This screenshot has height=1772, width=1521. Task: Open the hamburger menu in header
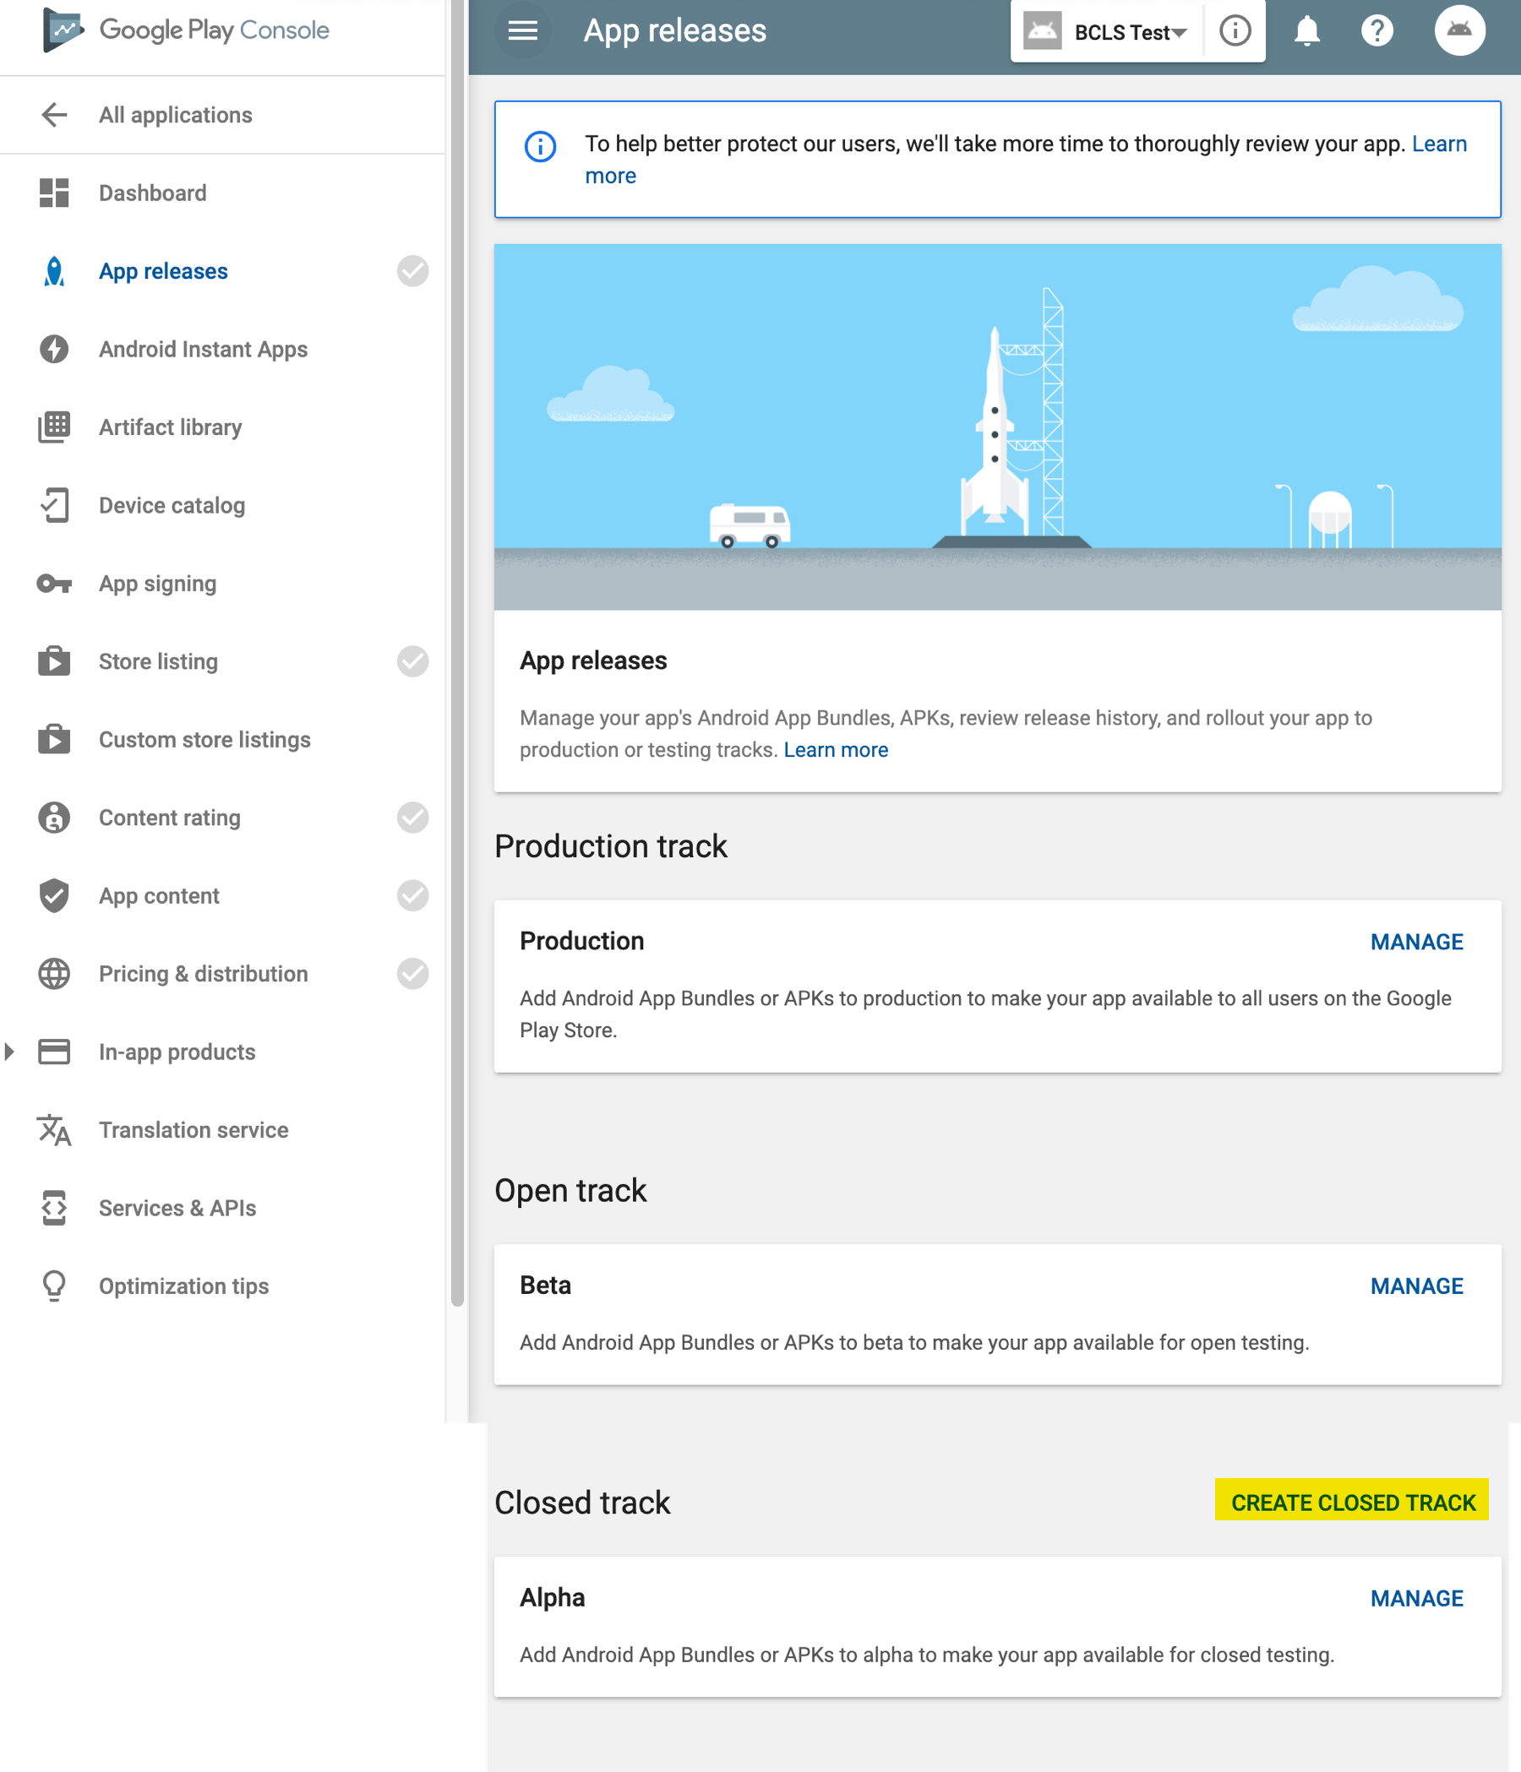point(523,30)
